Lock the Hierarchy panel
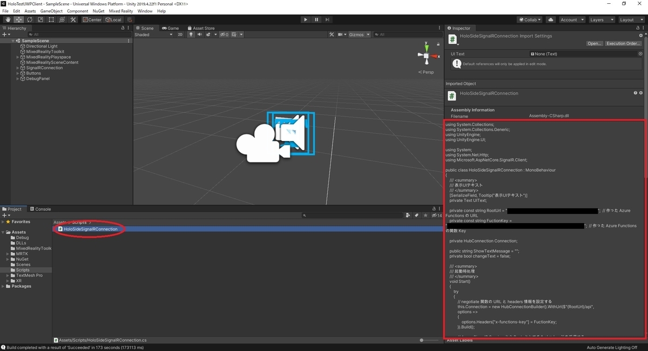This screenshot has width=648, height=351. coord(123,28)
